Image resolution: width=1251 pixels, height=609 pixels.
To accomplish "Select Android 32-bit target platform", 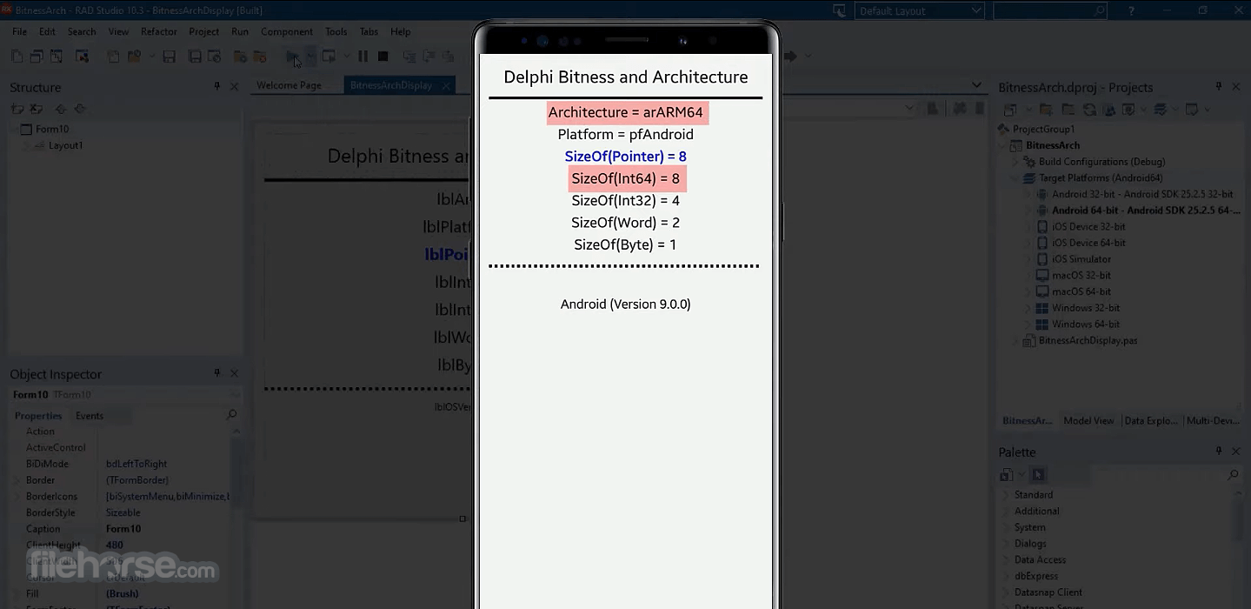I will [1142, 194].
